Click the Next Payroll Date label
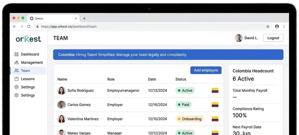 [247, 127]
